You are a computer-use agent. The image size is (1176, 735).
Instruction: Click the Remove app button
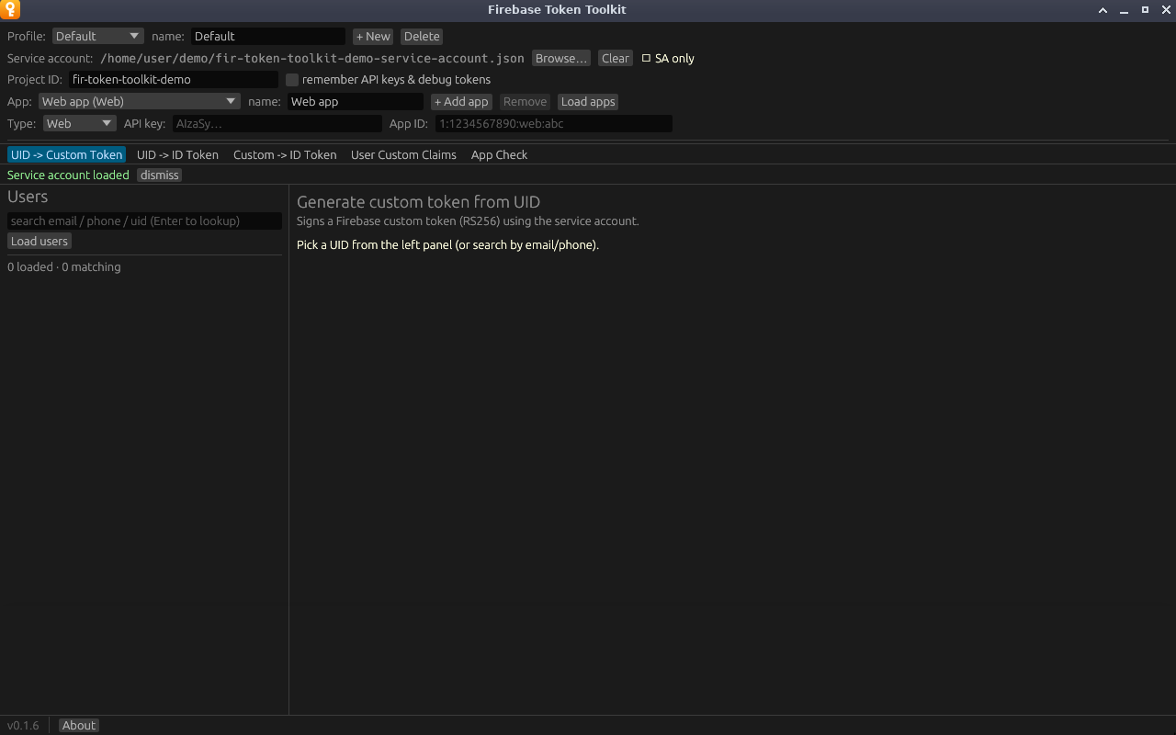click(525, 101)
